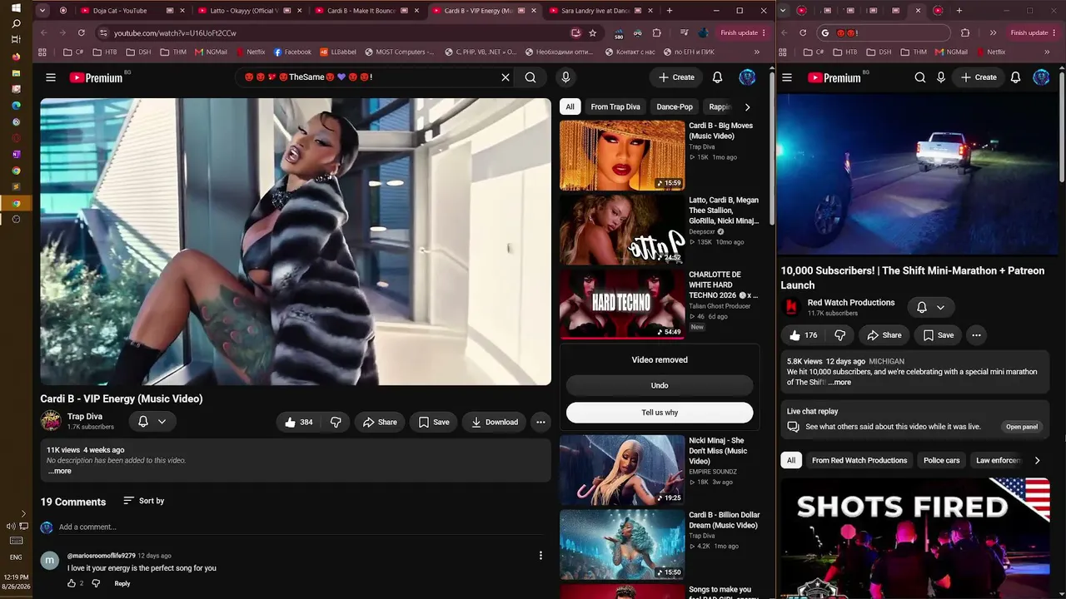Viewport: 1066px width, 599px height.
Task: Start voice search in right window
Action: [x=941, y=77]
